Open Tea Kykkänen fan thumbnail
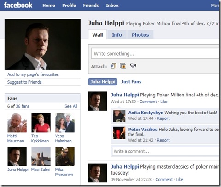 (x=41, y=123)
